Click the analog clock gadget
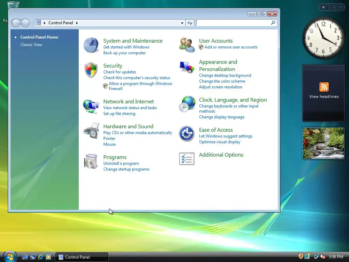Screen dimensions: 349x262 (x=323, y=38)
